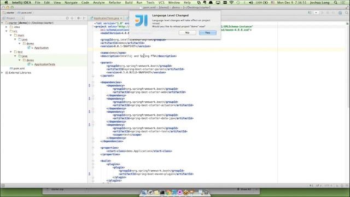Click No in Language Level Changed dialog
Image resolution: width=350 pixels, height=197 pixels.
pos(187,33)
